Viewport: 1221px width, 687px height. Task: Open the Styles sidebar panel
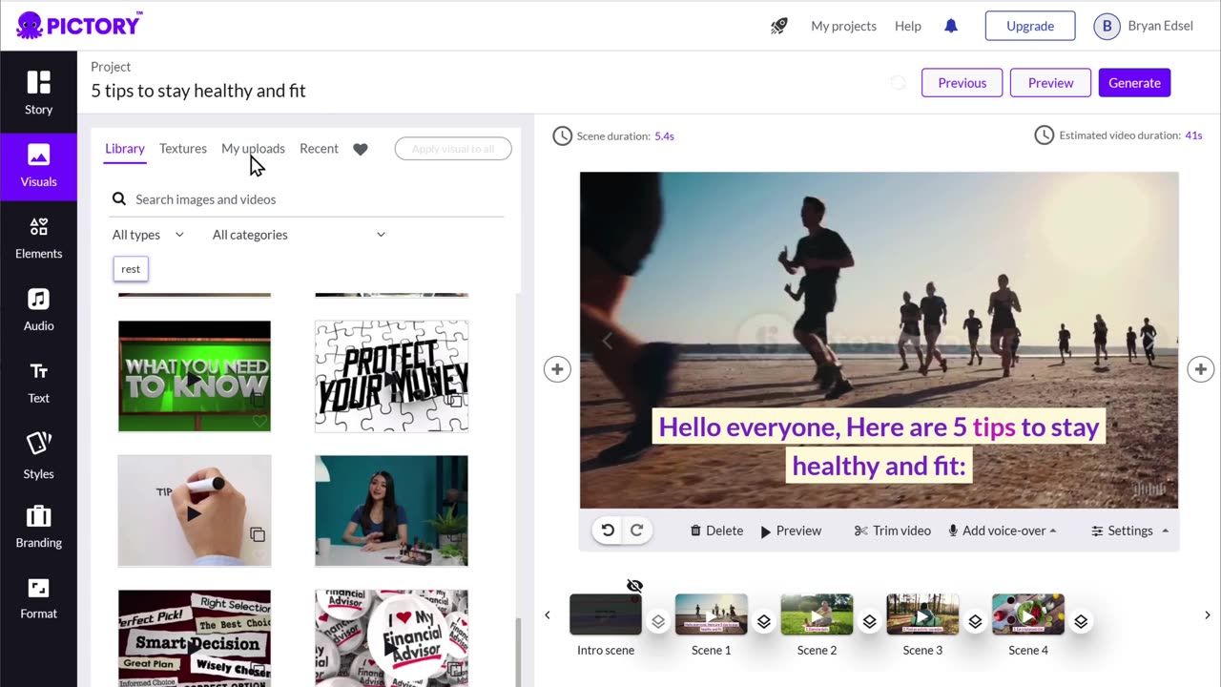38,455
